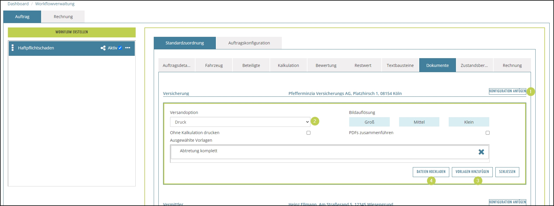The width and height of the screenshot is (554, 206).
Task: Click Workflow erstellen button
Action: click(x=72, y=32)
